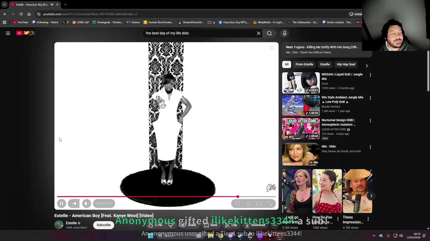Toggle closed captions CC button
Image resolution: width=430 pixels, height=241 pixels.
coord(238,203)
